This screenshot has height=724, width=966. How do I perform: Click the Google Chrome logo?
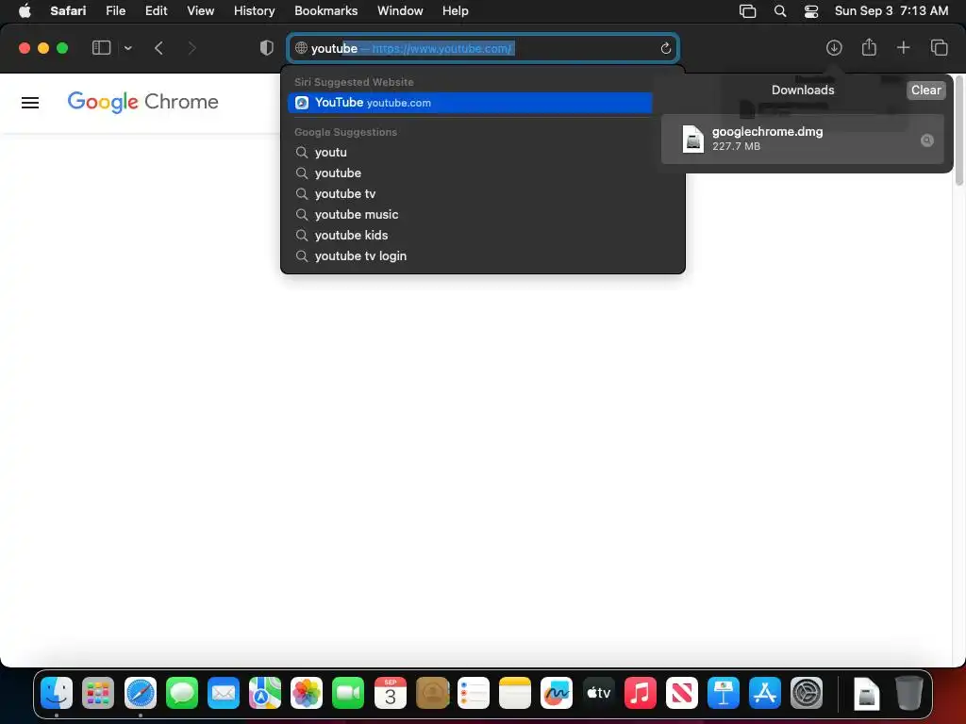point(143,102)
